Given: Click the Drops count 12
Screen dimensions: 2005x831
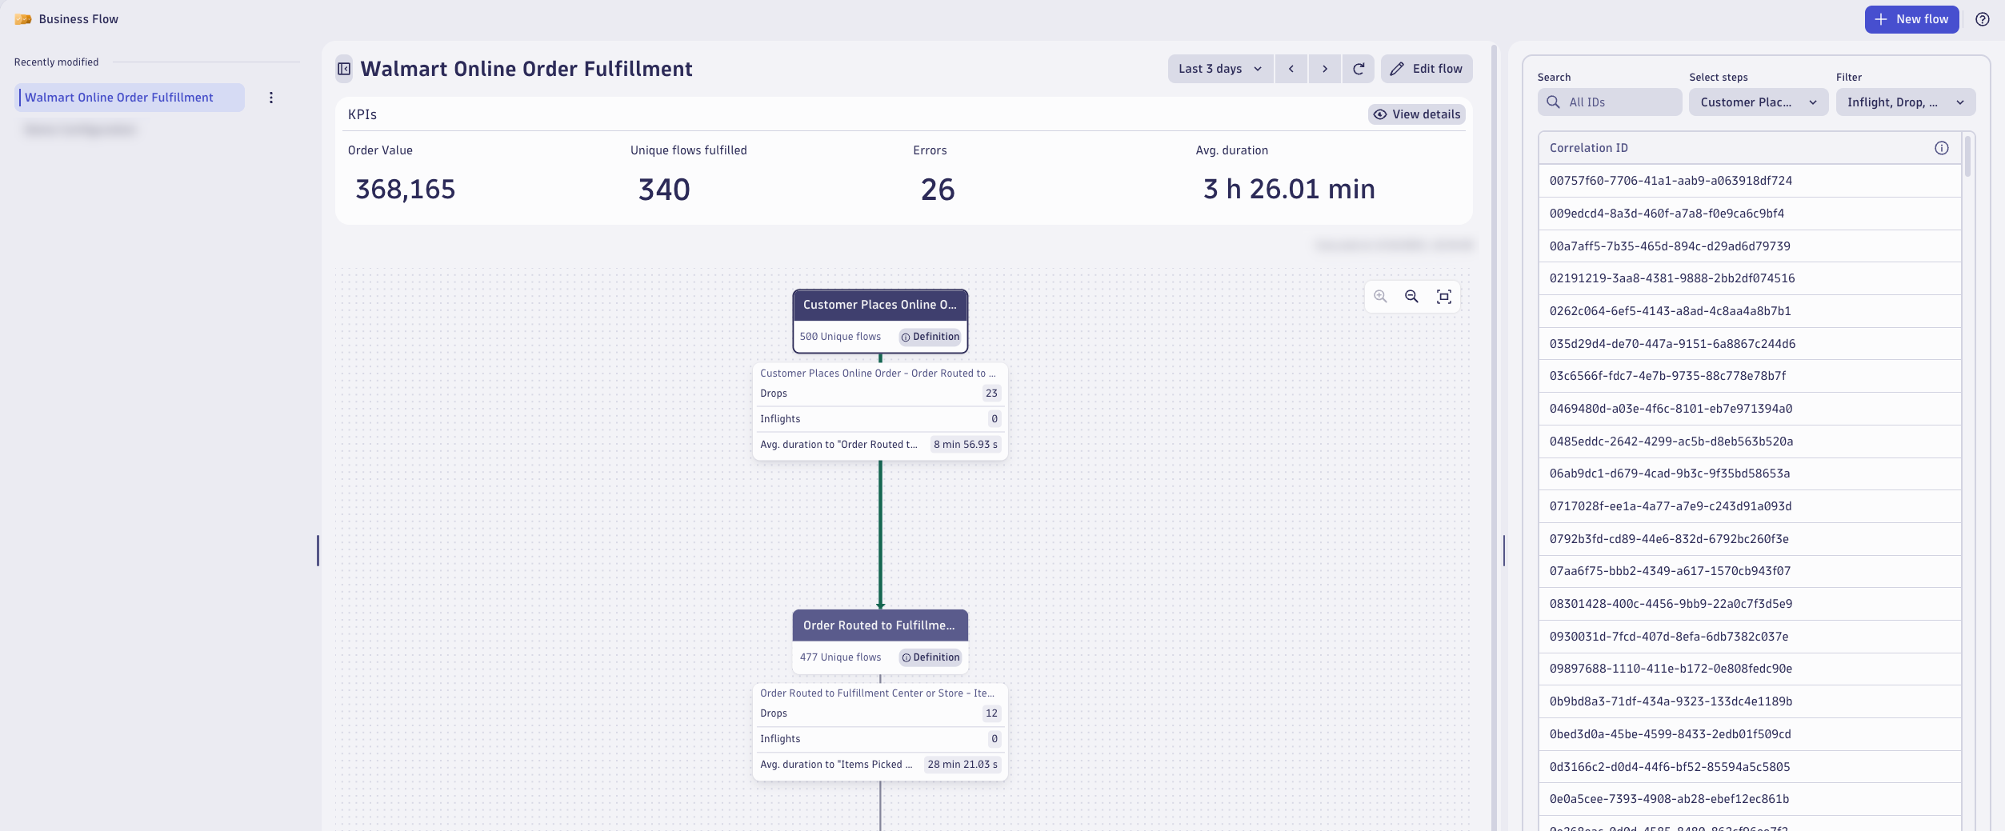Looking at the screenshot, I should point(991,713).
